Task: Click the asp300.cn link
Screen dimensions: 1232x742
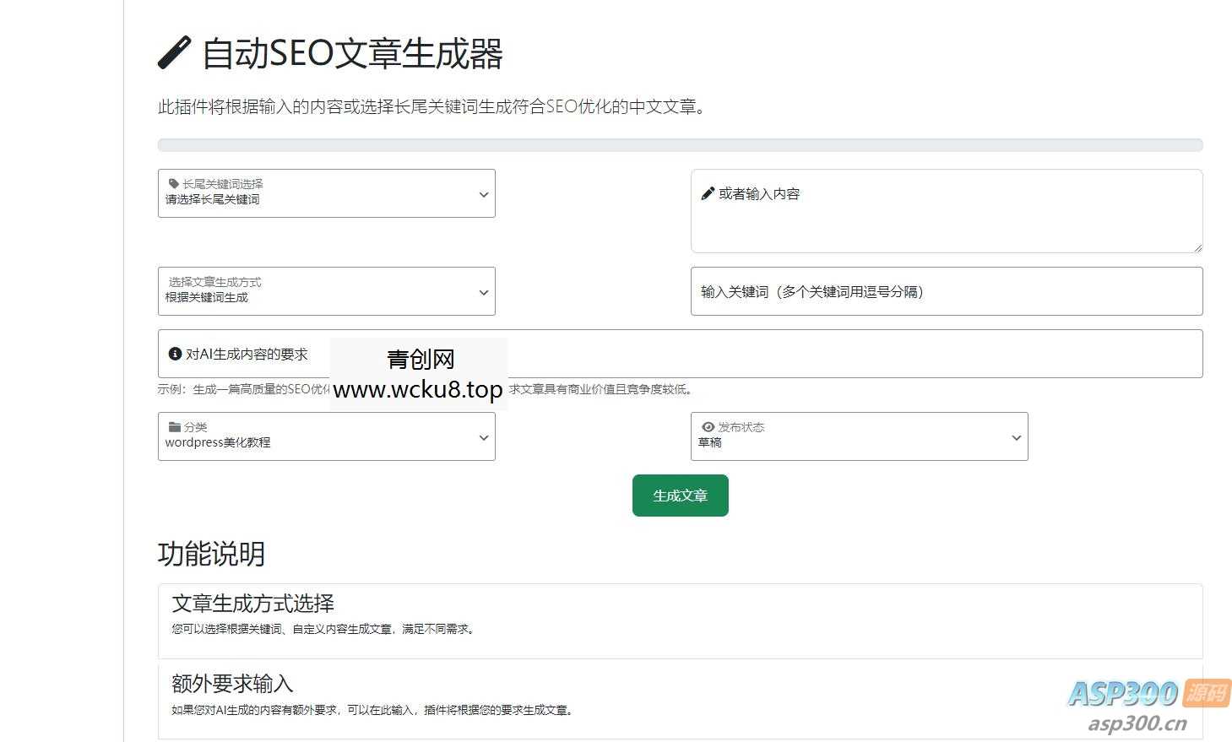Action: pyautogui.click(x=1137, y=723)
